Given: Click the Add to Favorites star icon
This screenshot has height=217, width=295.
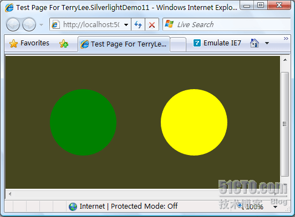Looking at the screenshot, I should [x=64, y=44].
